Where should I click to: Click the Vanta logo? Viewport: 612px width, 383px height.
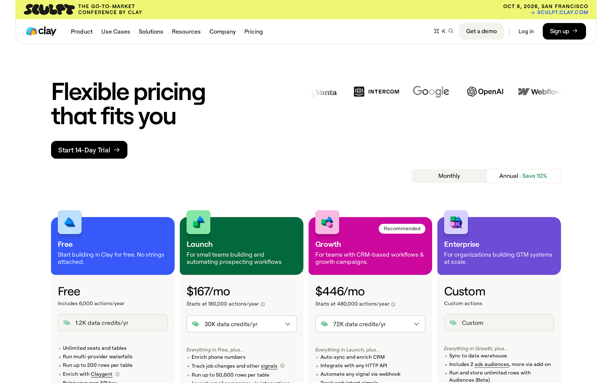coord(324,92)
